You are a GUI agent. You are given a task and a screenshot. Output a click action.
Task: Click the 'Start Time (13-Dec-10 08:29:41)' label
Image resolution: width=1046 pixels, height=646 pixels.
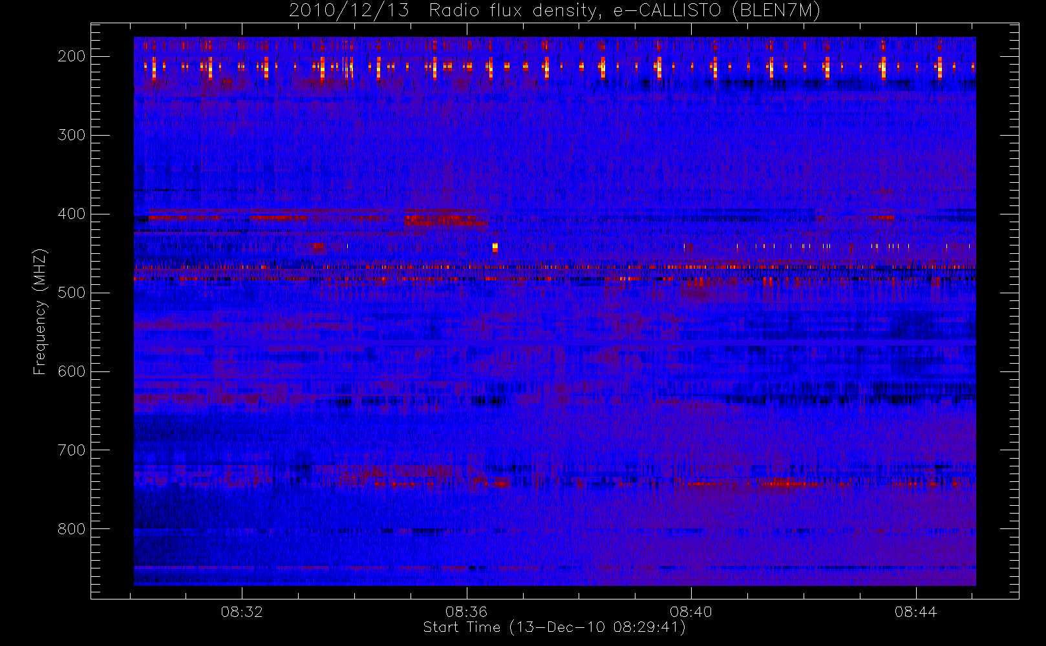554,627
